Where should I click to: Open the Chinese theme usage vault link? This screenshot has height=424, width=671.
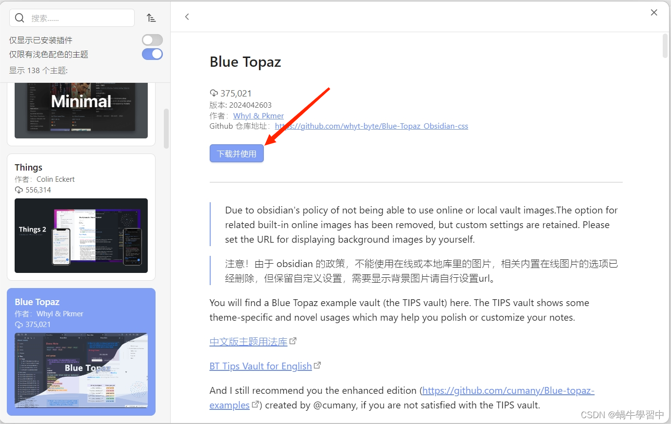click(249, 342)
